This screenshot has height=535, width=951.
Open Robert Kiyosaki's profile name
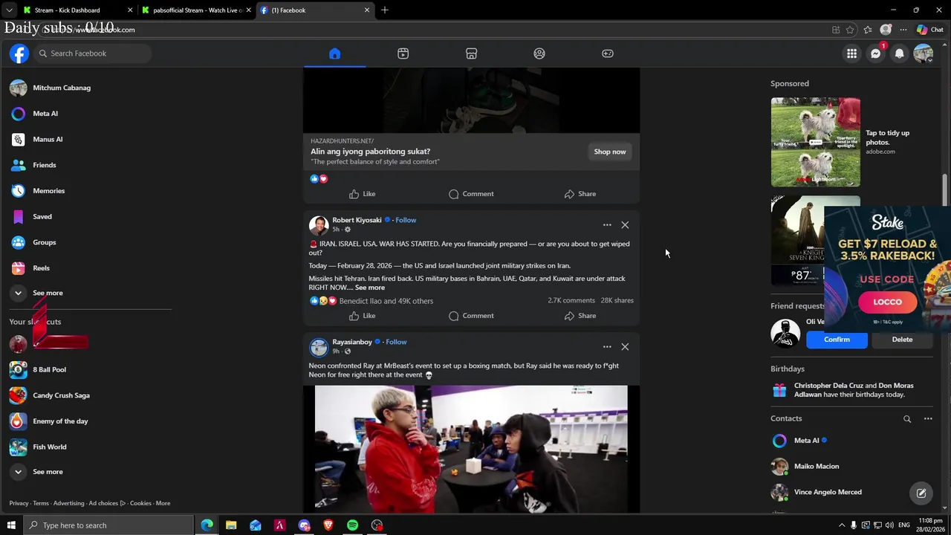click(357, 220)
